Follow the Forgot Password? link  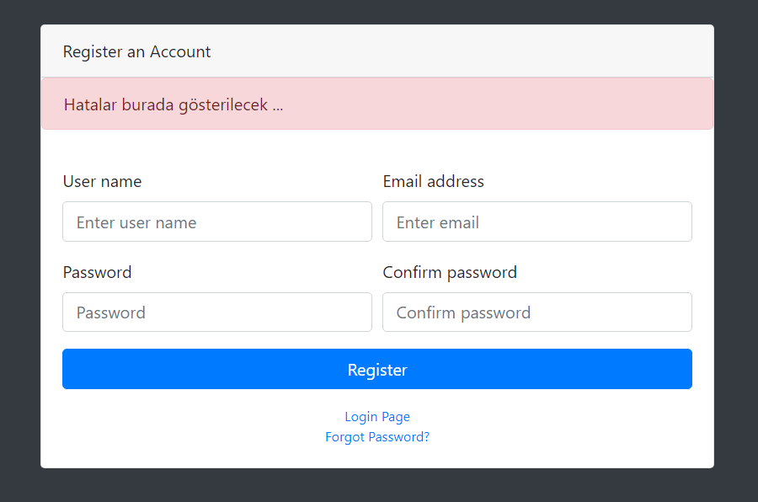click(377, 436)
